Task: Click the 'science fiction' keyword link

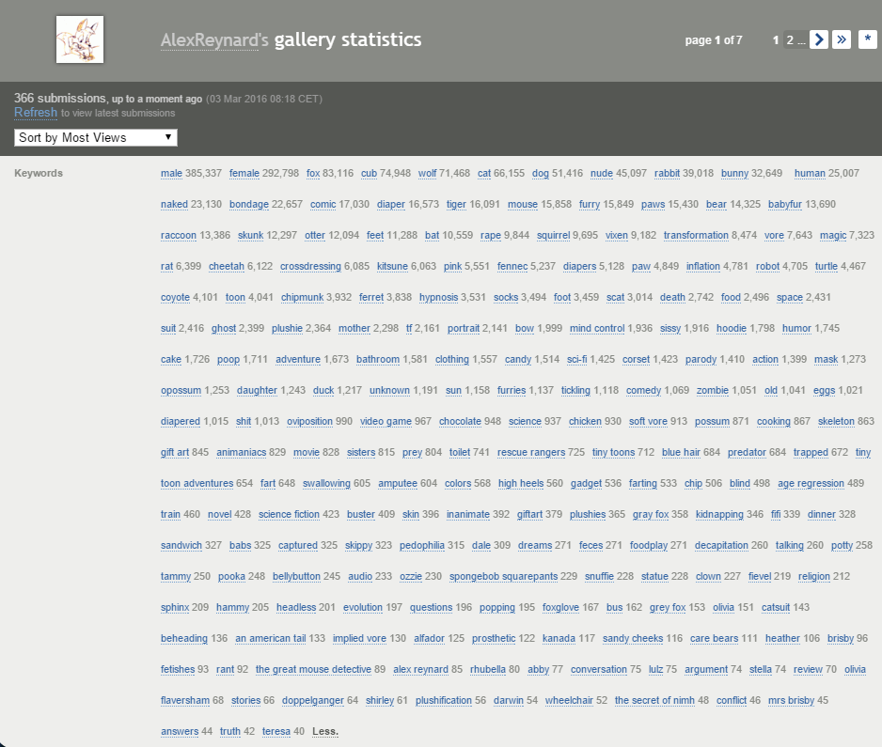Action: [x=289, y=514]
